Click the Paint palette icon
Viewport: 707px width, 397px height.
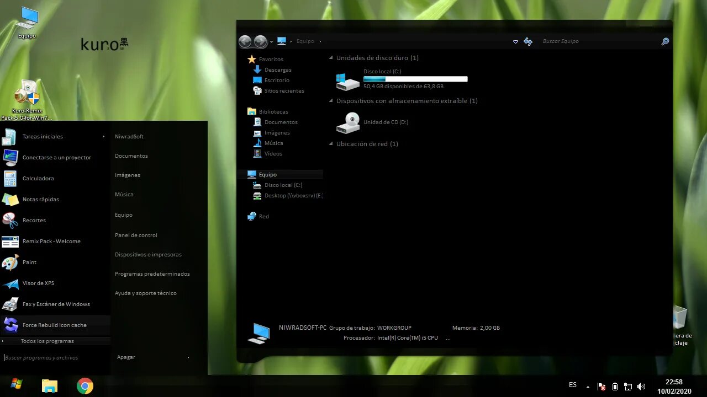coord(10,262)
